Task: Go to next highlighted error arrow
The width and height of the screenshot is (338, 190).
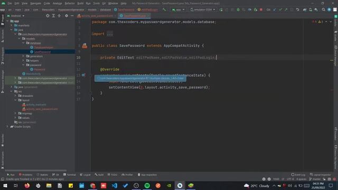Action: coord(331,22)
